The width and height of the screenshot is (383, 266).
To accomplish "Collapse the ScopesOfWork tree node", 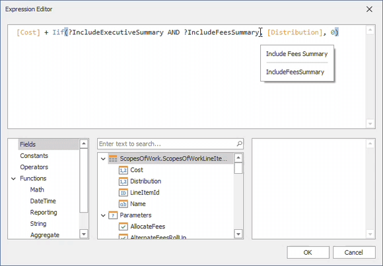I will click(103, 159).
